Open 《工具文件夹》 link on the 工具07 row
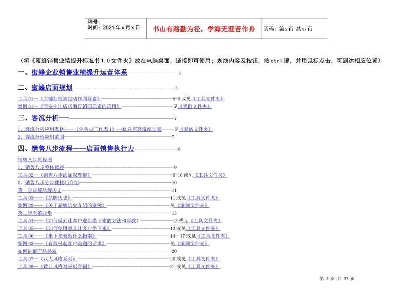The height and width of the screenshot is (291, 412). tap(203, 259)
